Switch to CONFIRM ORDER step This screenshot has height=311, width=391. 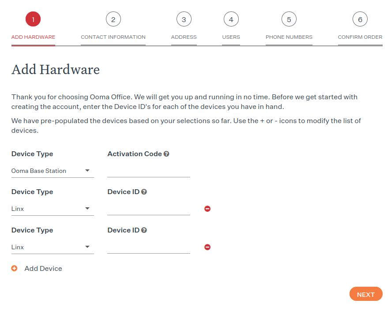[x=360, y=37]
